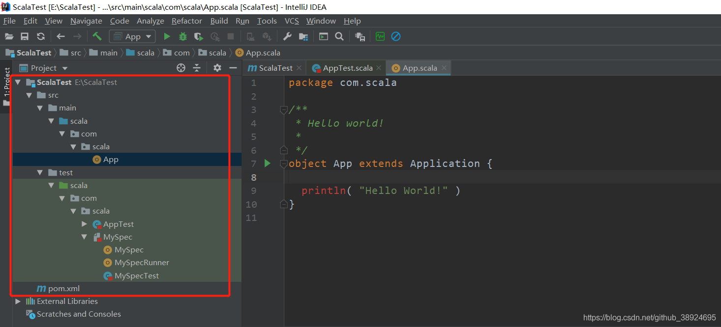Image resolution: width=721 pixels, height=327 pixels.
Task: Open the App run configuration dropdown
Action: coord(132,36)
